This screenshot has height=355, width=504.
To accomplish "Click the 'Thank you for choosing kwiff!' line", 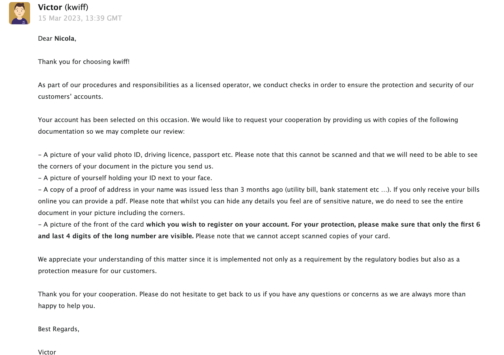I will 84,62.
